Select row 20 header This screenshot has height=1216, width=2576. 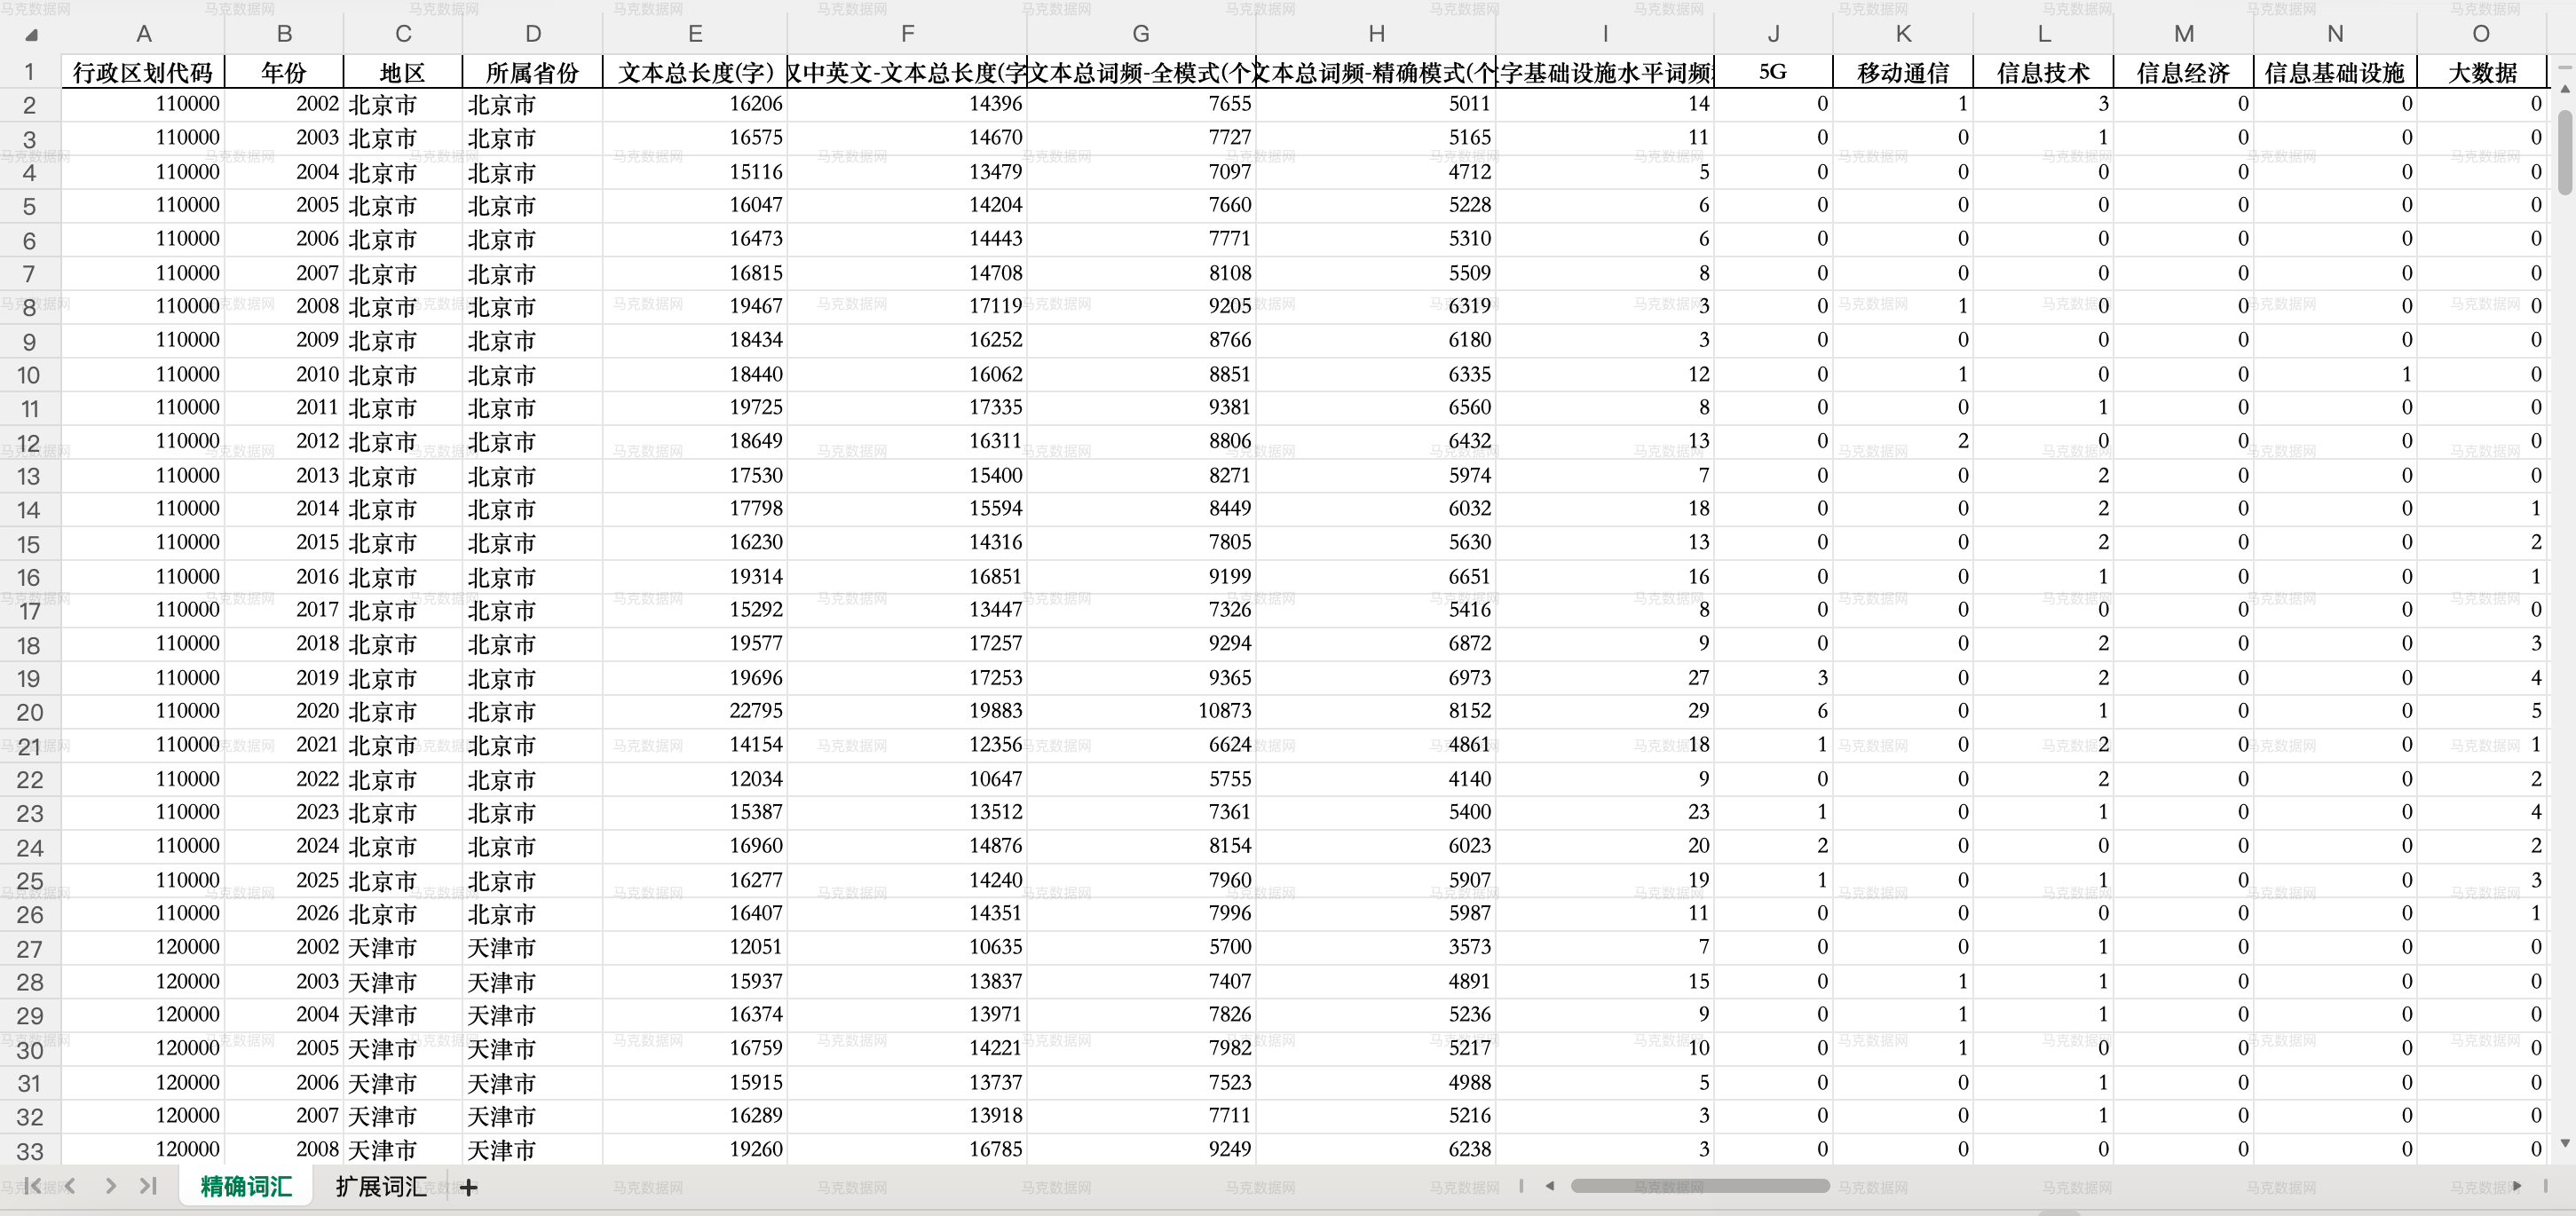(30, 712)
